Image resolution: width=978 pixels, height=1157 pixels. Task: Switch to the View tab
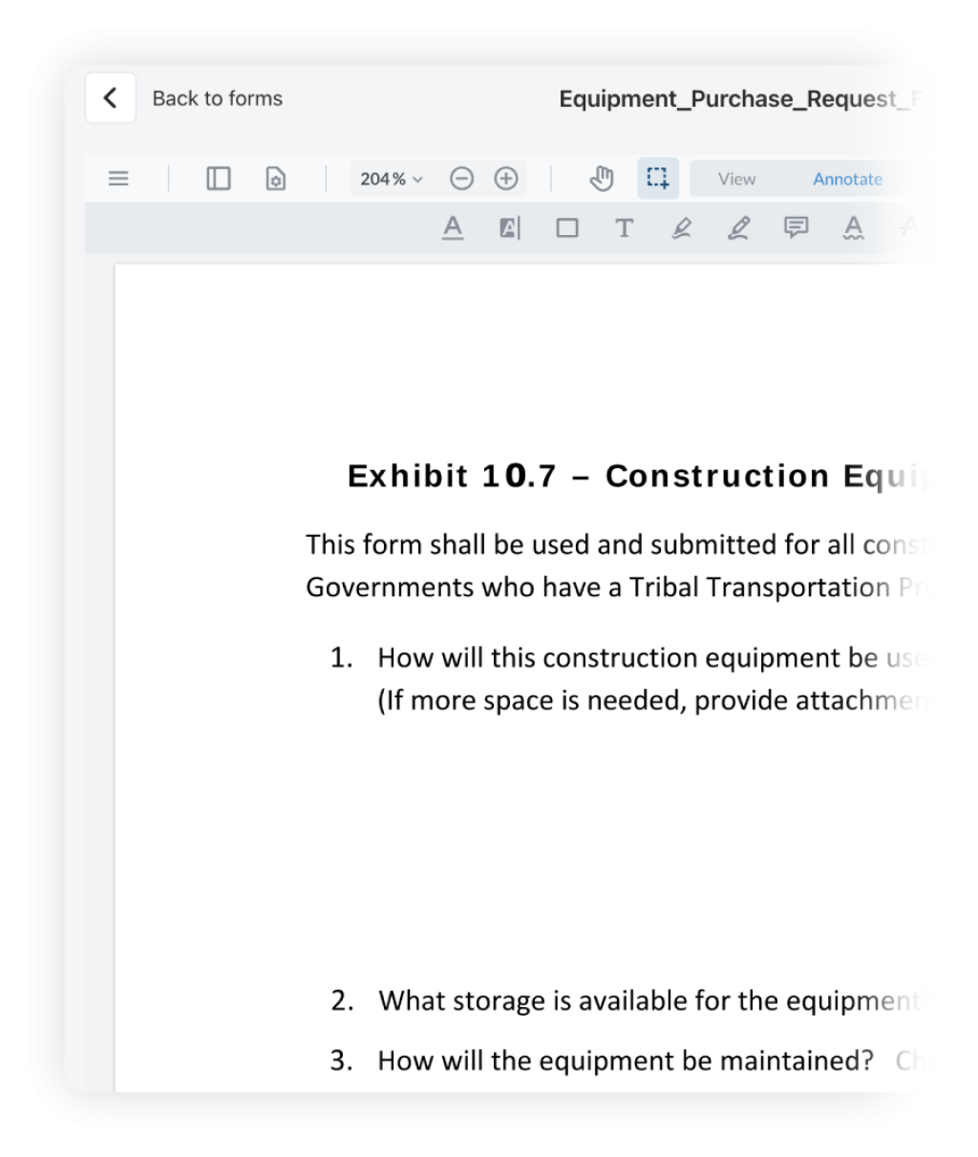pyautogui.click(x=736, y=179)
